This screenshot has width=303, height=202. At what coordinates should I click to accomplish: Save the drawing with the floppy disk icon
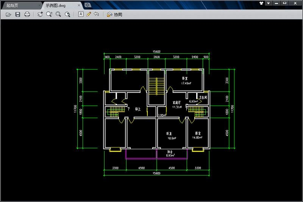coord(18,14)
